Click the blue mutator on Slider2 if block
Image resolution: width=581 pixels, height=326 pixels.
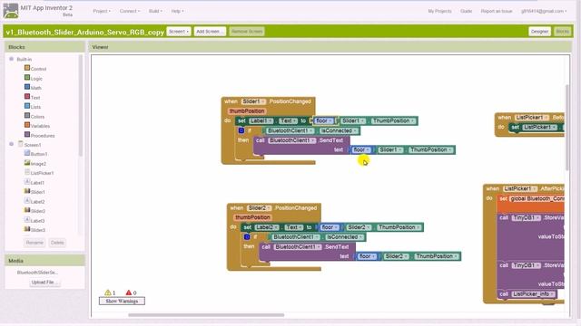click(247, 237)
